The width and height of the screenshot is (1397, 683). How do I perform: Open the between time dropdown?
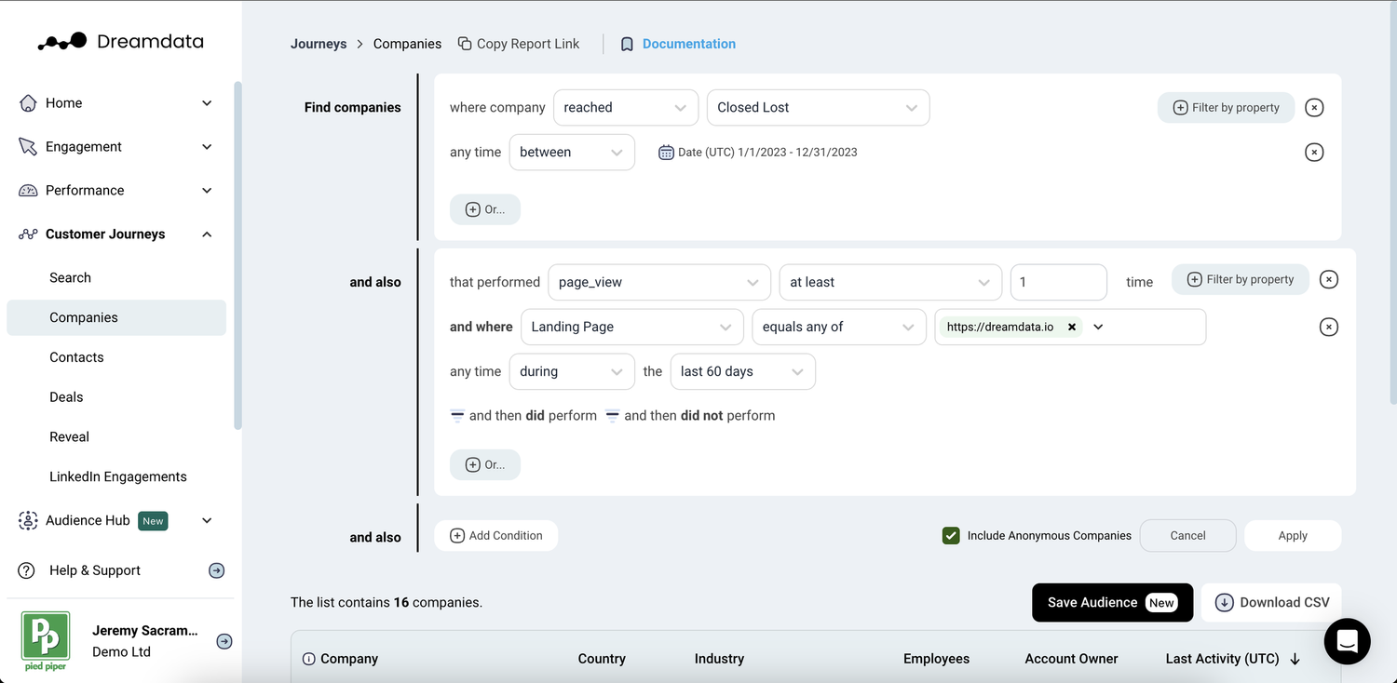pyautogui.click(x=572, y=153)
